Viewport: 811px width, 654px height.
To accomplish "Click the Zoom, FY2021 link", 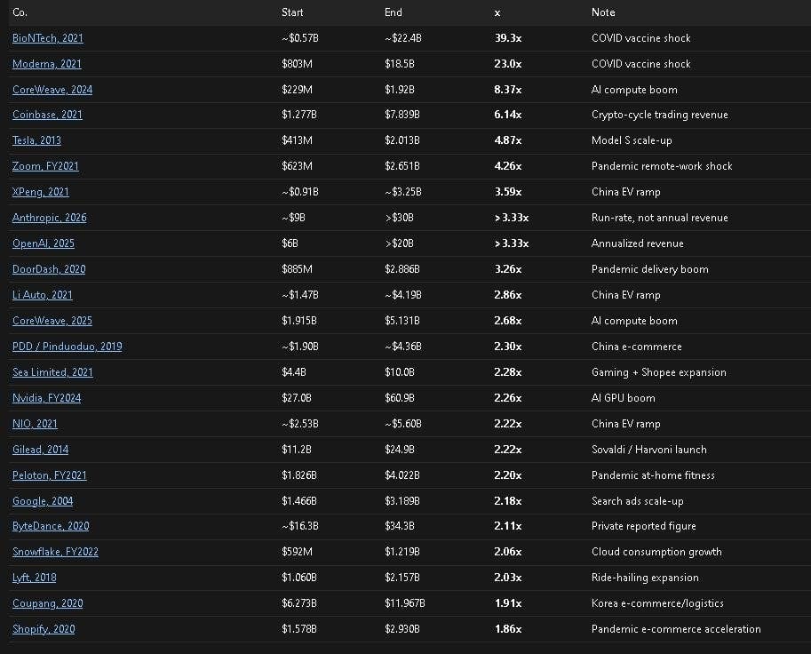I will click(x=45, y=166).
